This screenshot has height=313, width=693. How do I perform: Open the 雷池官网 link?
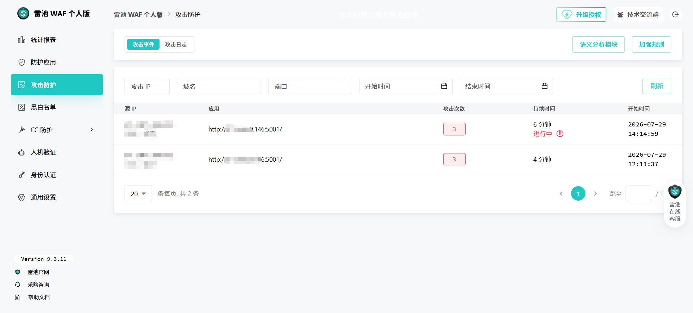click(x=38, y=272)
